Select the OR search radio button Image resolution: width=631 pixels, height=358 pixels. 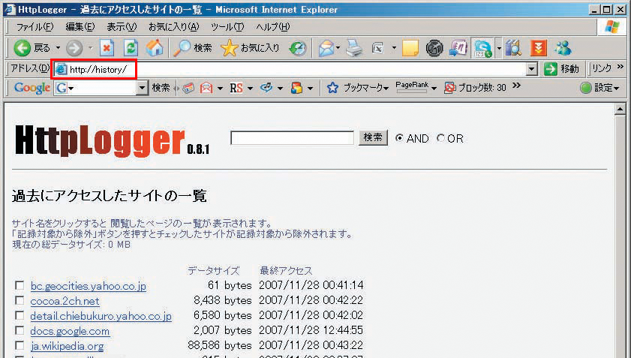pyautogui.click(x=440, y=138)
